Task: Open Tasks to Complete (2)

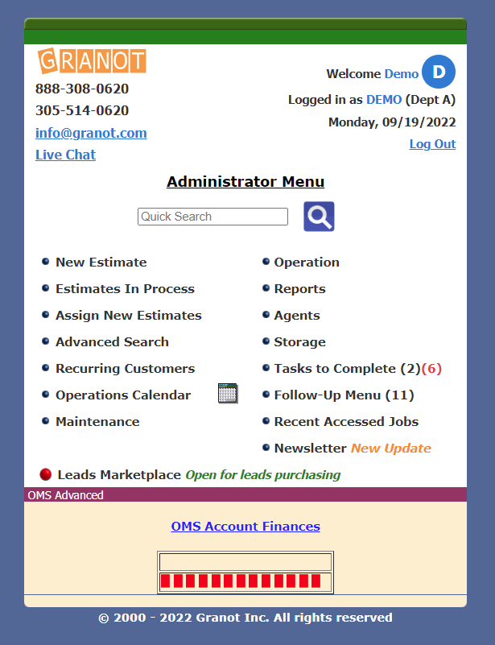Action: coord(348,368)
